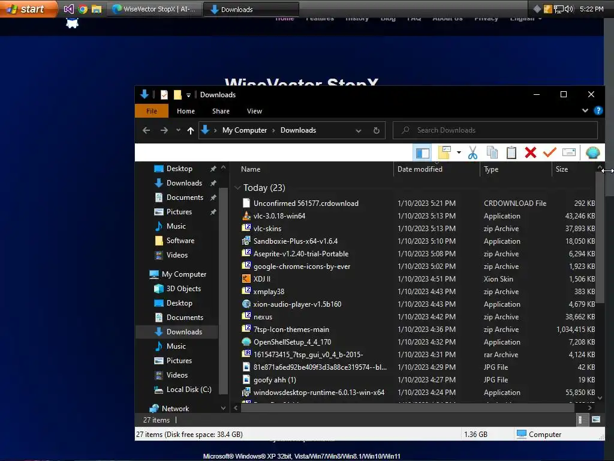
Task: Click the folder options toolbar icon
Action: (444, 152)
